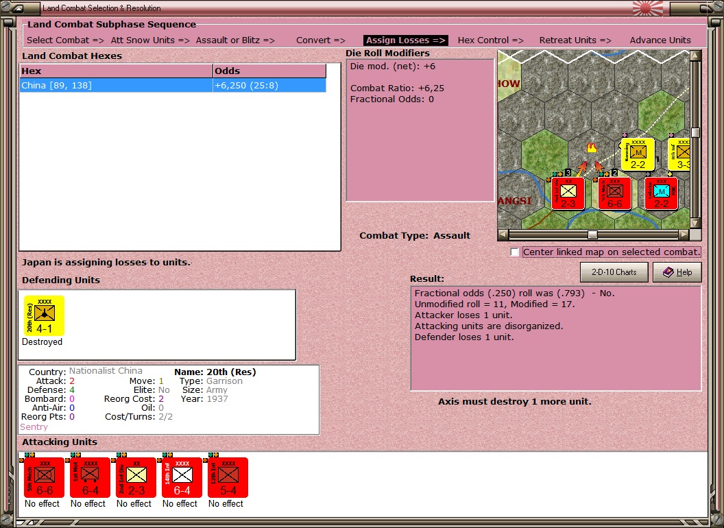724x528 pixels.
Task: Click the Select Combat subphase step
Action: tap(65, 40)
